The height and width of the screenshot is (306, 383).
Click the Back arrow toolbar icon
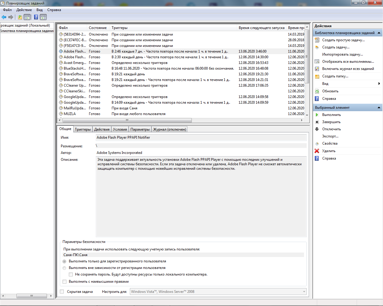click(4, 17)
